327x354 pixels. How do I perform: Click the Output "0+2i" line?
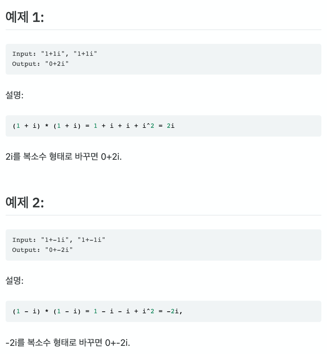pos(40,64)
